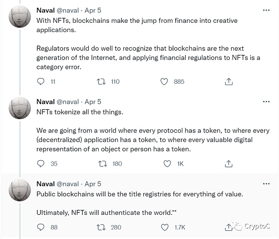Reply to the 'NFTs tokenize all things' tweet
Screen dimensions: 279x239
point(41,164)
